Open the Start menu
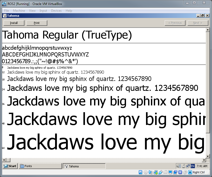Image resolution: width=212 pixels, height=177 pixels. (10, 166)
